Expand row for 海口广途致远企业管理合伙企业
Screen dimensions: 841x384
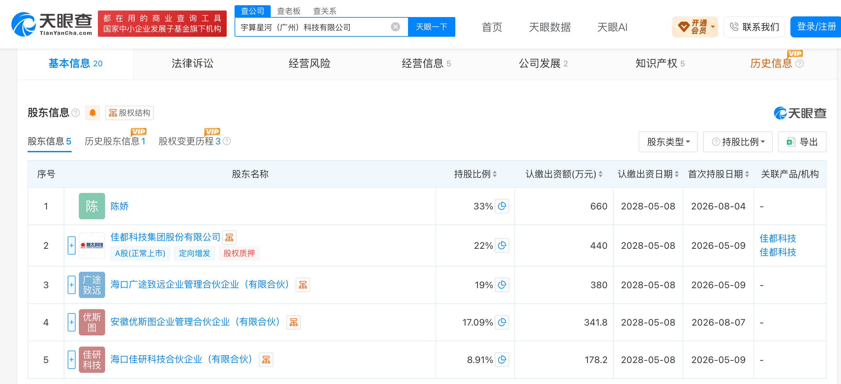72,285
